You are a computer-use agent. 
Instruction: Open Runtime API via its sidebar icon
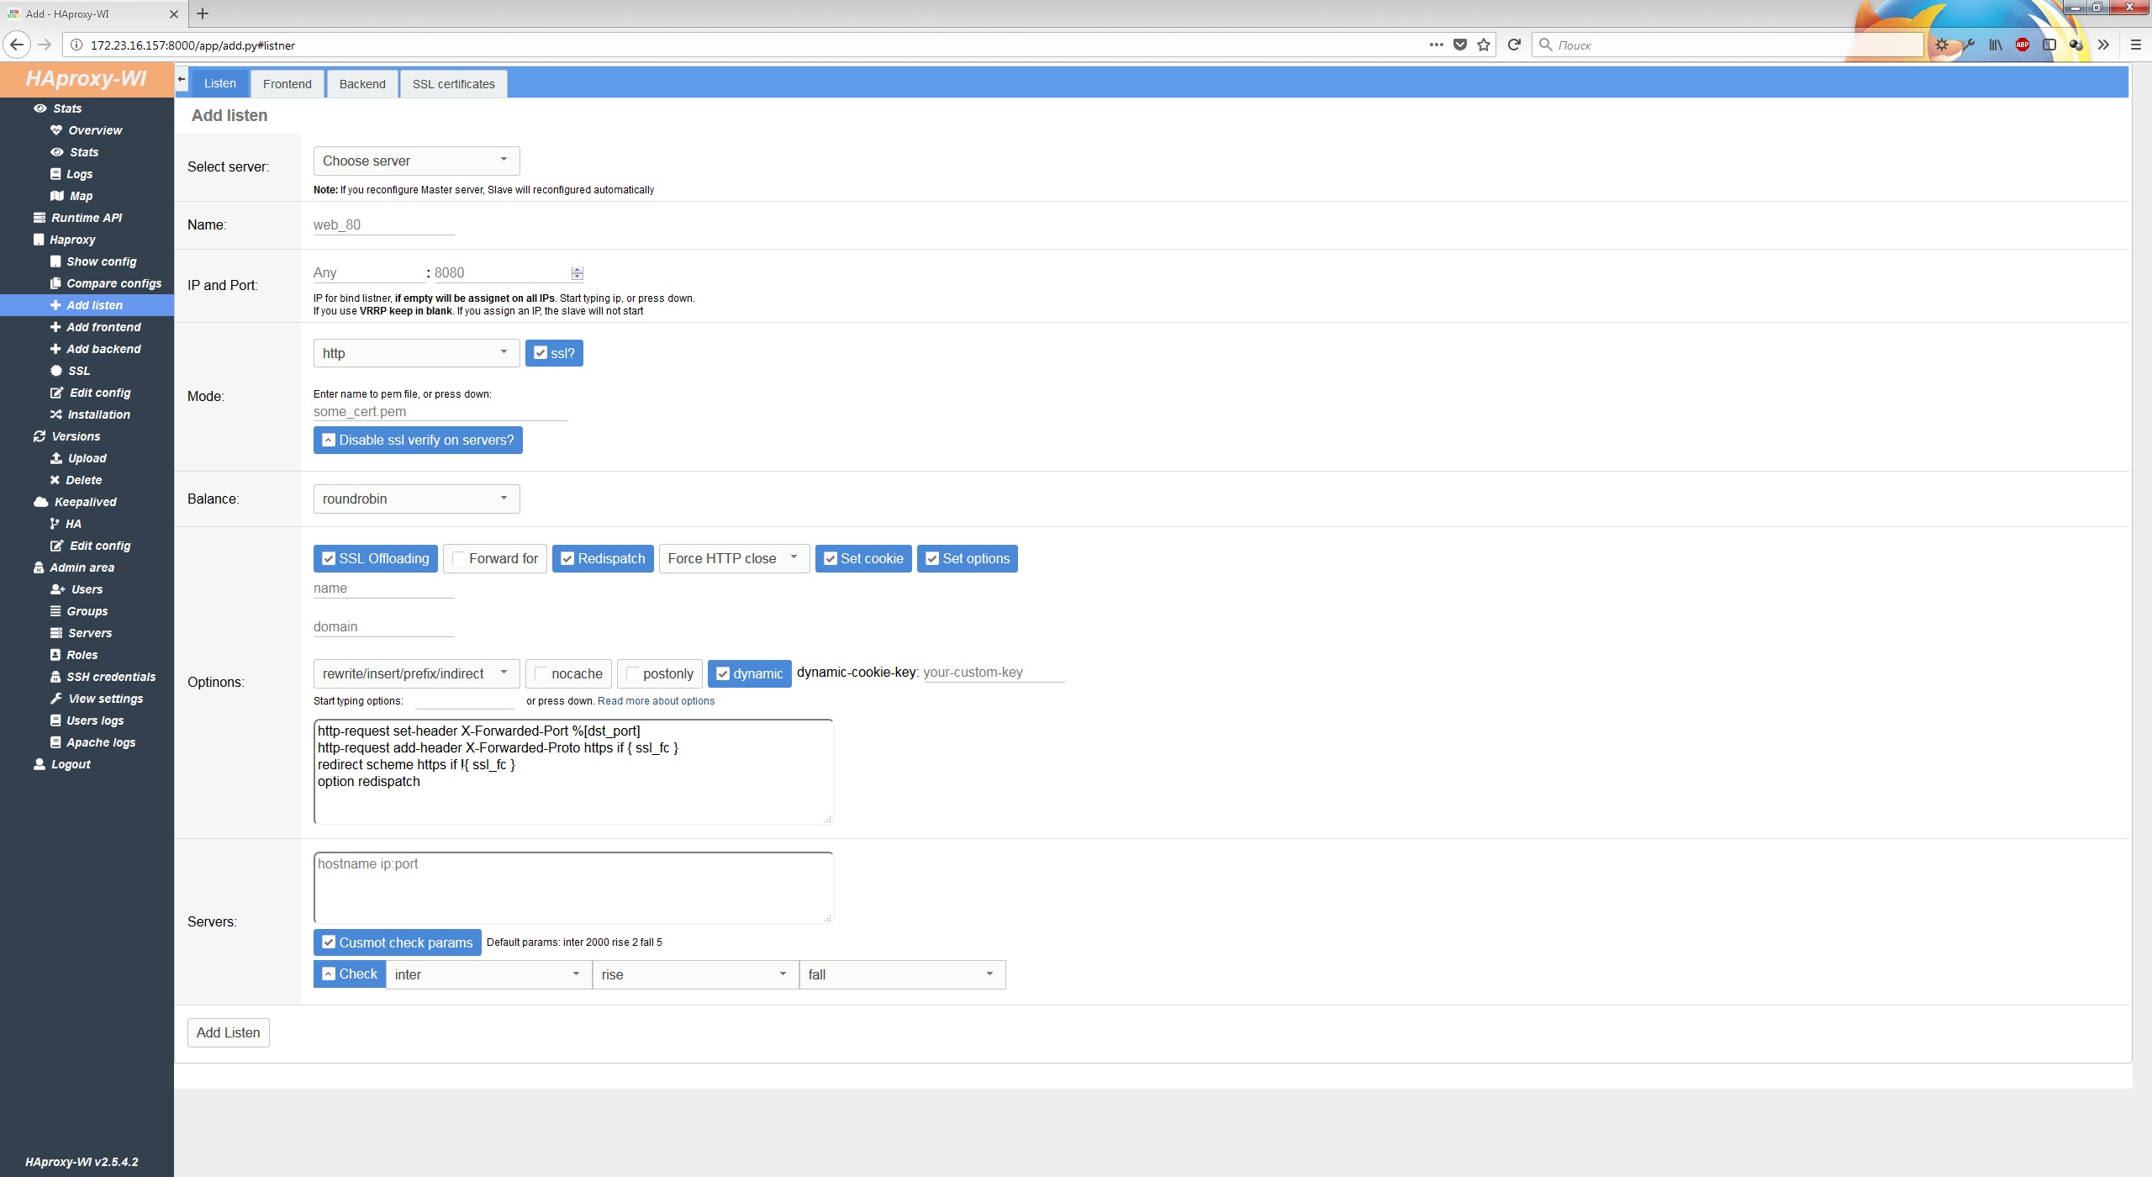pyautogui.click(x=39, y=218)
